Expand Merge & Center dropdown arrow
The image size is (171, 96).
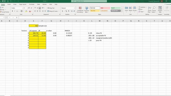pos(59,11)
